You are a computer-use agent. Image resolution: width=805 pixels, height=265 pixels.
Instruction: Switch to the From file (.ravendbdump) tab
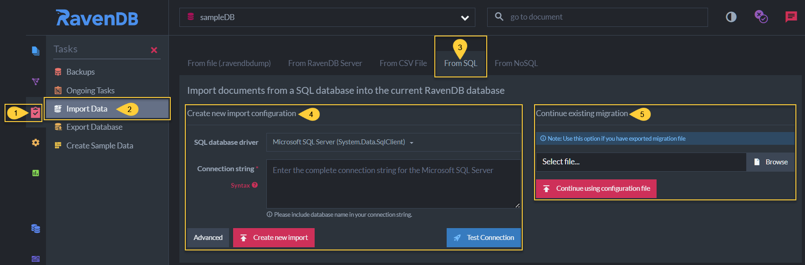[229, 63]
